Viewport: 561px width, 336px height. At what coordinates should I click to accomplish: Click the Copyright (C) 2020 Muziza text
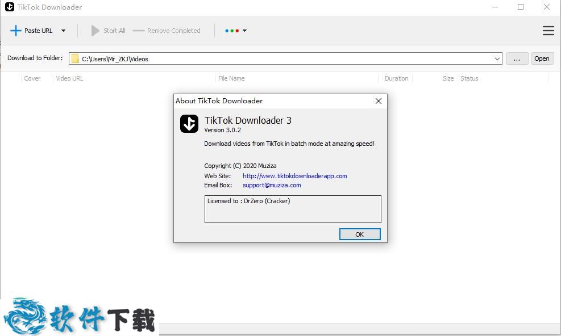tap(240, 166)
